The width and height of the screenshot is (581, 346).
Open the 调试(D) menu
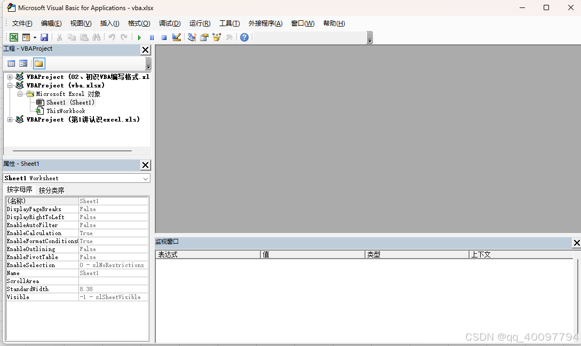tap(170, 23)
